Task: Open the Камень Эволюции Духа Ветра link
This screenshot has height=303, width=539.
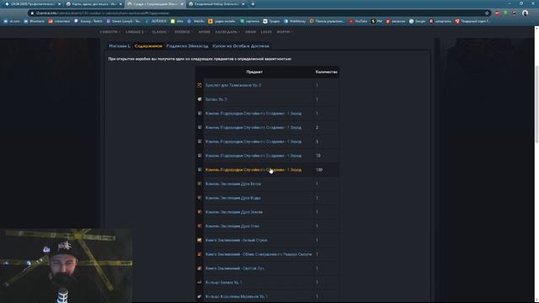Action: (233, 183)
